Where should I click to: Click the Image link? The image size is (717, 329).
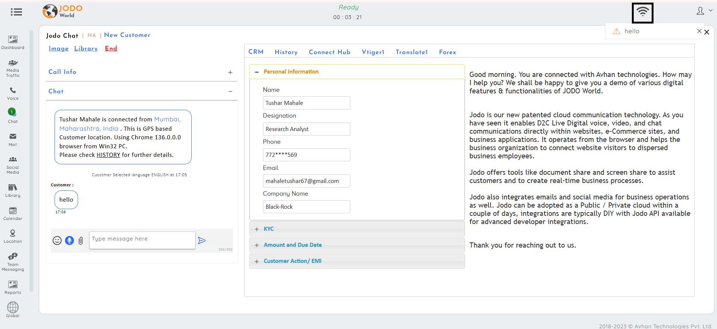point(59,49)
